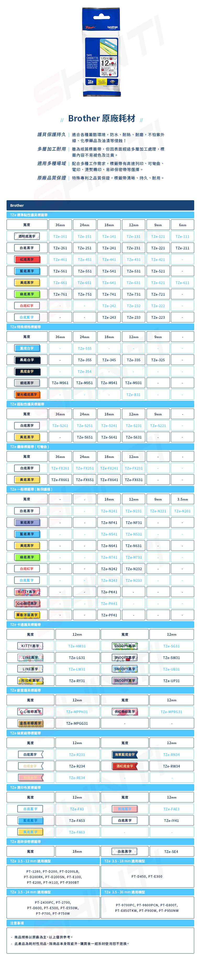Screen dimensions: 201x957
Task: Click the 'TZe 3.5 - 36 mm 適用機型' header
Action: tap(147, 892)
